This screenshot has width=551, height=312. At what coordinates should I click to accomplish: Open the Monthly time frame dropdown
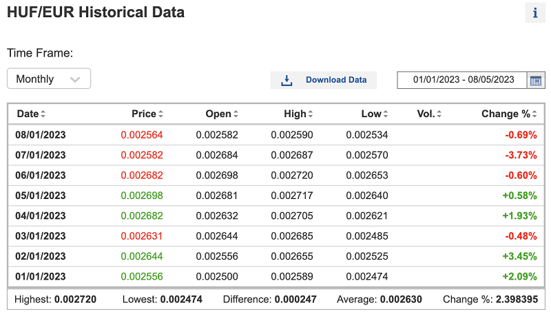(x=48, y=79)
